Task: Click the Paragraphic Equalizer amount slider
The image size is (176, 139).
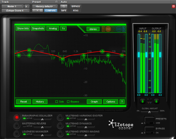Action: 42,119
